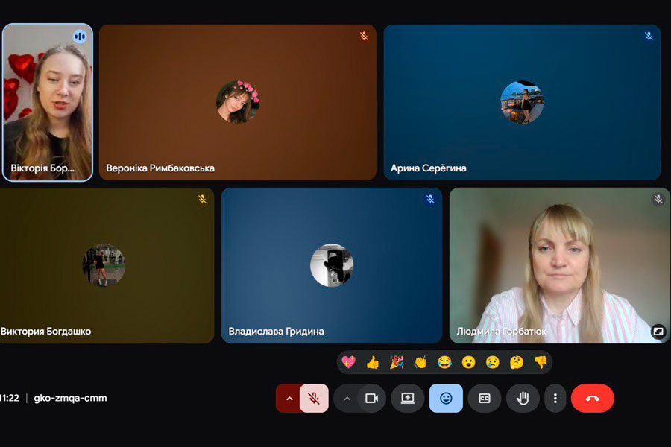Click the Людмила Горбатюк name label
671x447 pixels.
point(501,331)
